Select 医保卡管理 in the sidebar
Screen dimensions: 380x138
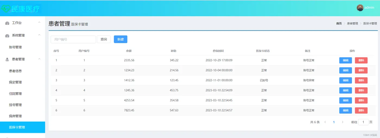(23, 127)
